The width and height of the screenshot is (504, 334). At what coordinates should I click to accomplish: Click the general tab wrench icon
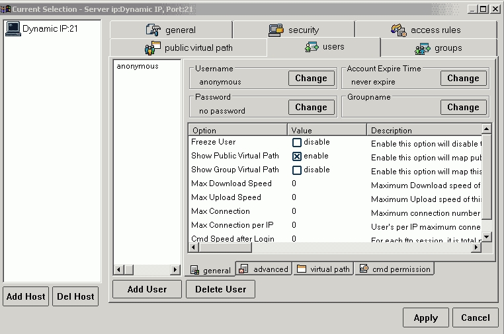point(153,30)
